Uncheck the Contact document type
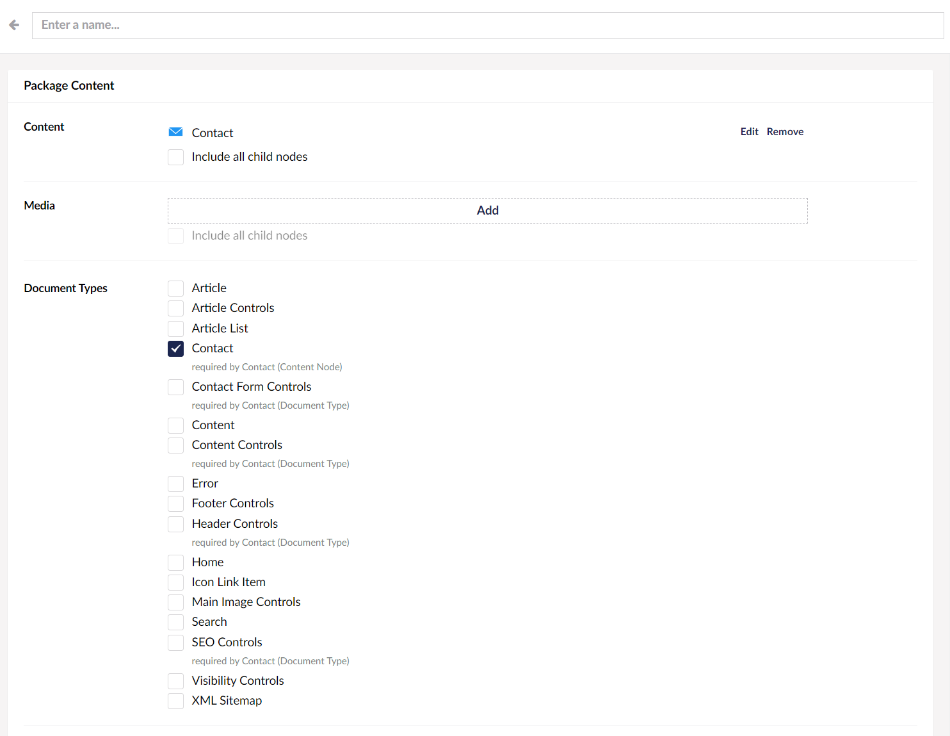Image resolution: width=950 pixels, height=736 pixels. (175, 348)
